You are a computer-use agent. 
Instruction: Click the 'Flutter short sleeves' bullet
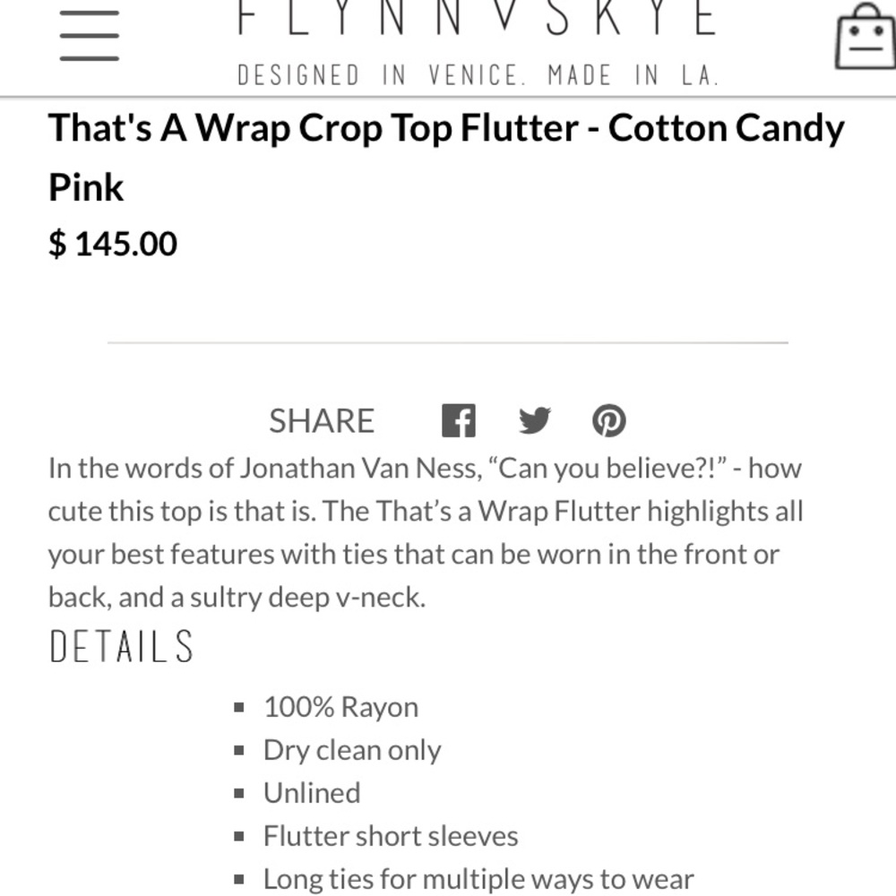[391, 837]
